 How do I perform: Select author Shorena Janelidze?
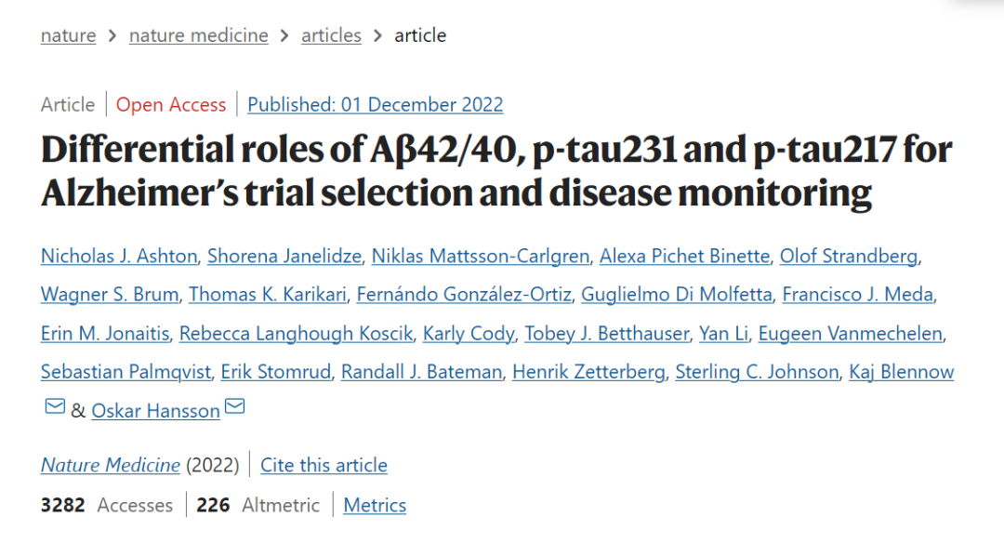(x=284, y=256)
